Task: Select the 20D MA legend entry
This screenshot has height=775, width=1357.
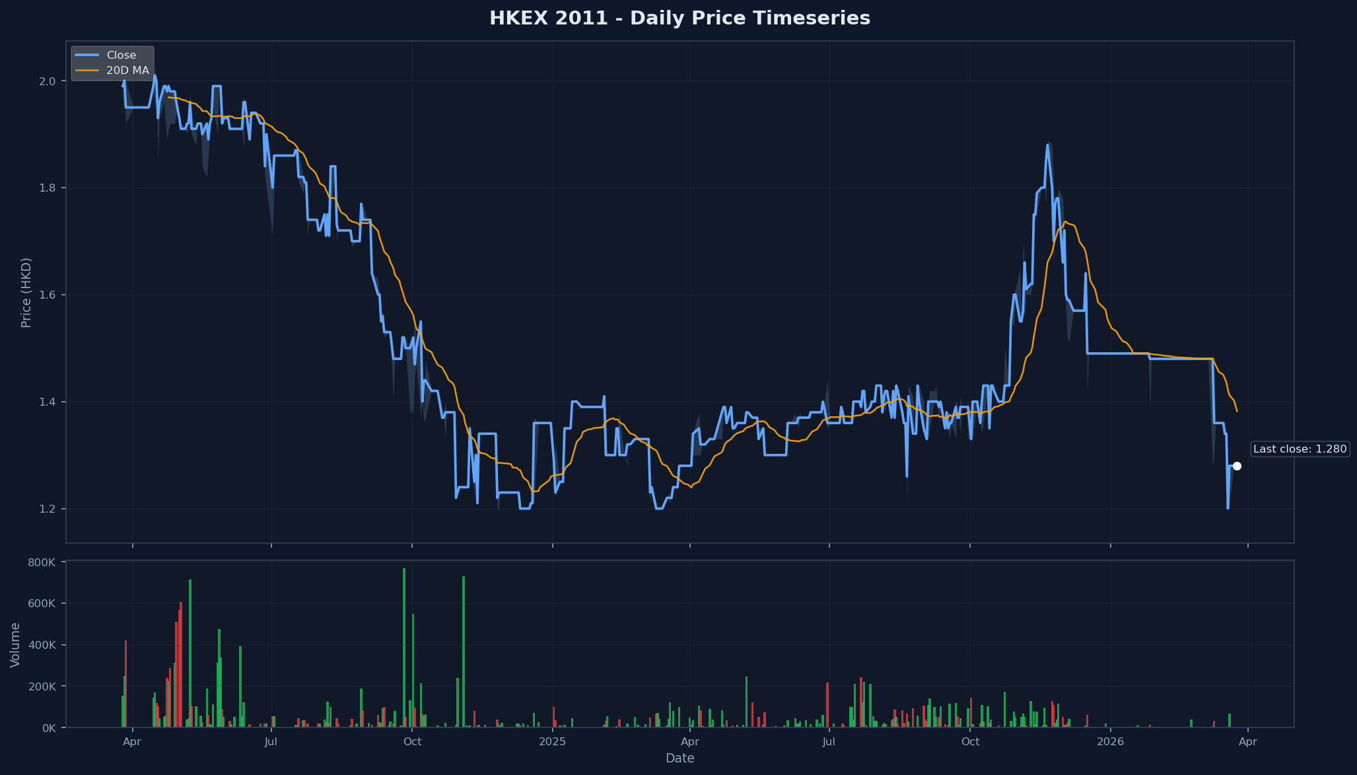Action: [112, 71]
